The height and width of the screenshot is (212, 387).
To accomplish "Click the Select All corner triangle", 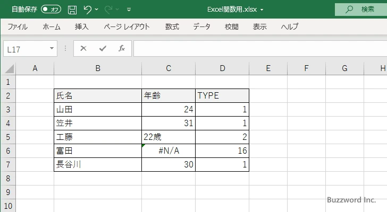I will click(x=10, y=68).
